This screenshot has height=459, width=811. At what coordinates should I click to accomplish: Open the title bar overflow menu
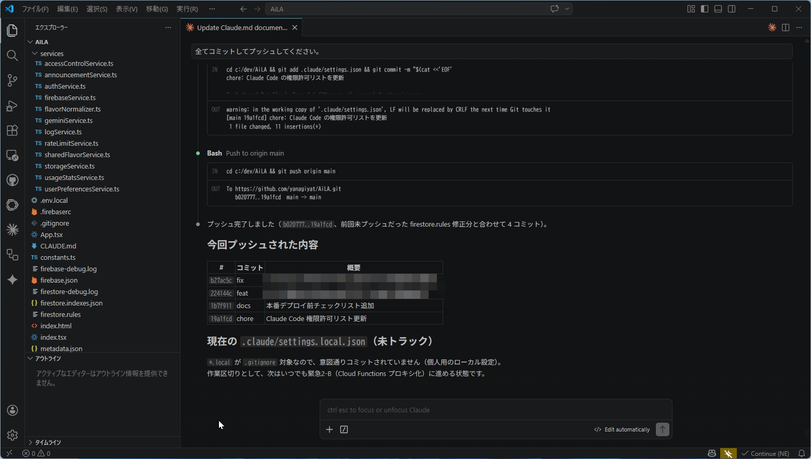[x=212, y=9]
